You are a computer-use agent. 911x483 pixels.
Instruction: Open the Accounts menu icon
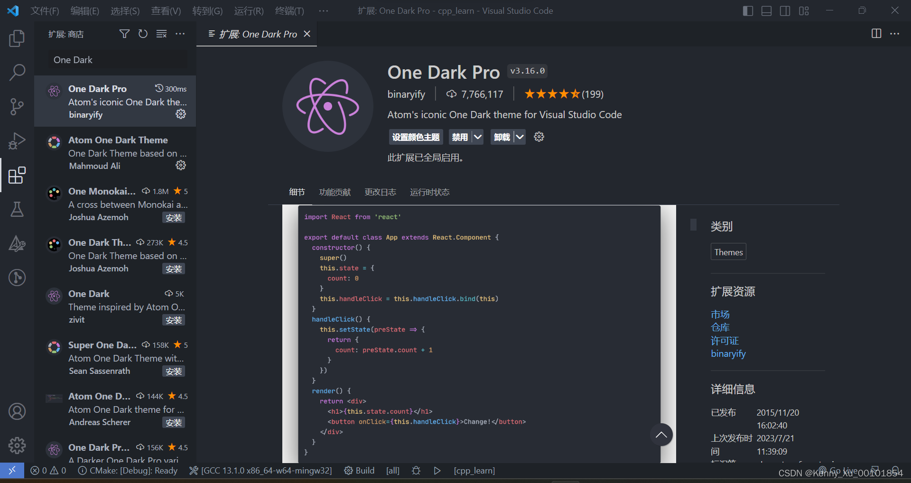(17, 411)
